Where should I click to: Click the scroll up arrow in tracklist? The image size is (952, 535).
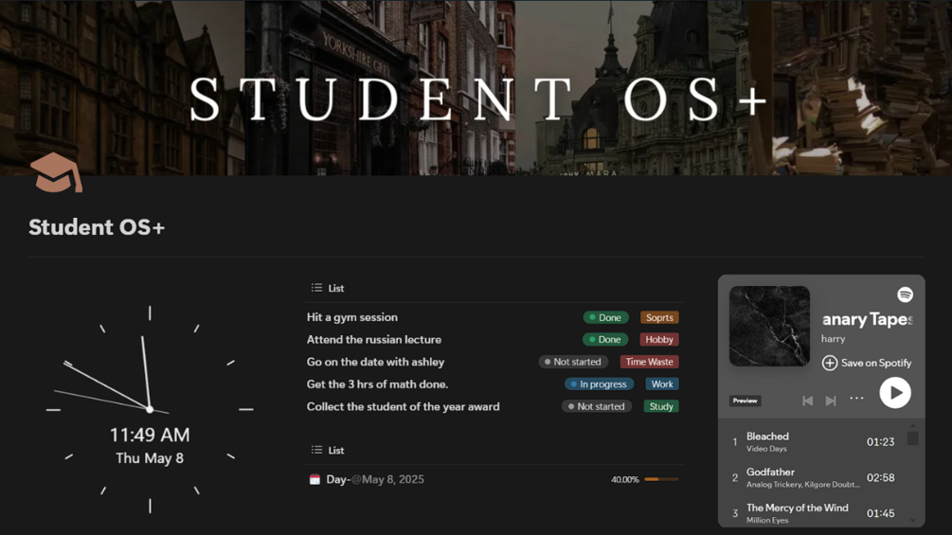912,426
